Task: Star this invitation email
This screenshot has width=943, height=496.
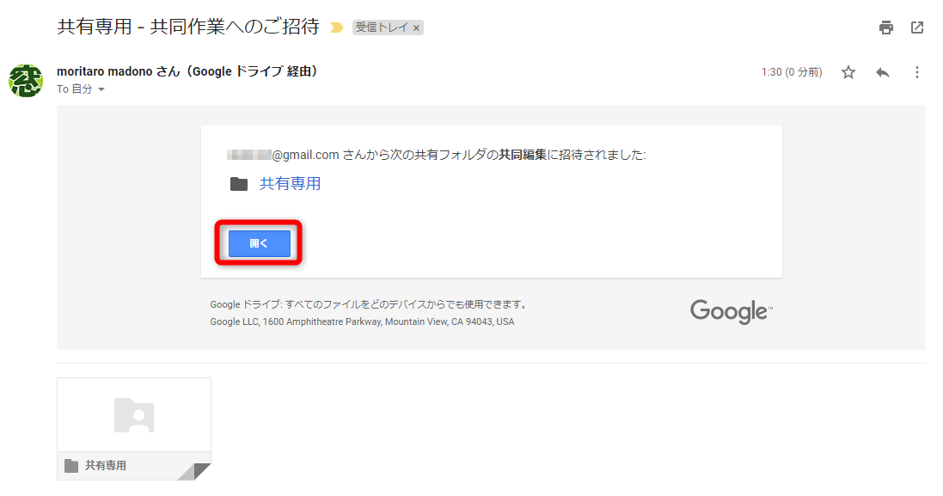Action: [848, 72]
